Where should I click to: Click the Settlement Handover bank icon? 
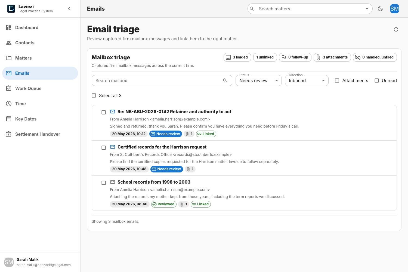[9, 134]
